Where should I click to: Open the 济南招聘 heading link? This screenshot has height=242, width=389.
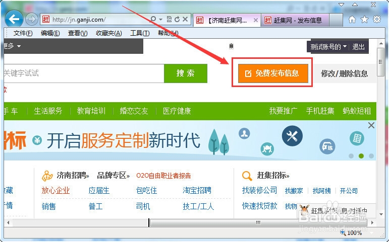point(73,176)
